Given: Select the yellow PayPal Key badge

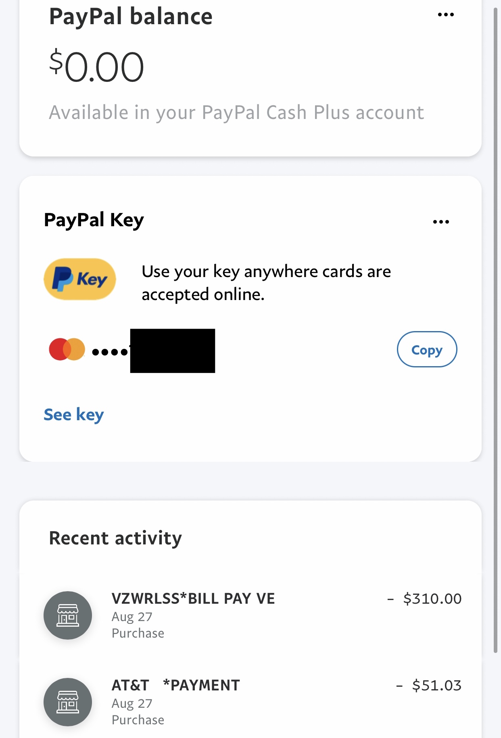Looking at the screenshot, I should [x=79, y=279].
